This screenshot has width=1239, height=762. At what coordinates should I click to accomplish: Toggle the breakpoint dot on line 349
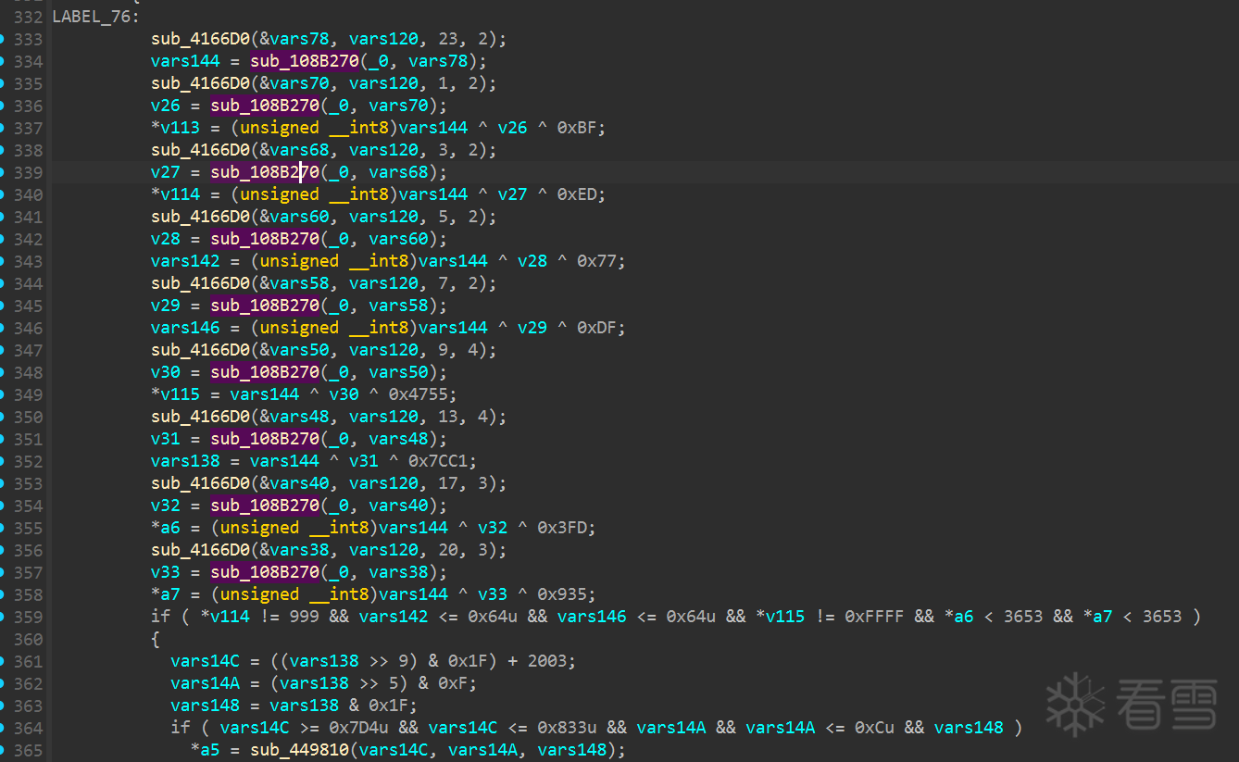pos(3,394)
